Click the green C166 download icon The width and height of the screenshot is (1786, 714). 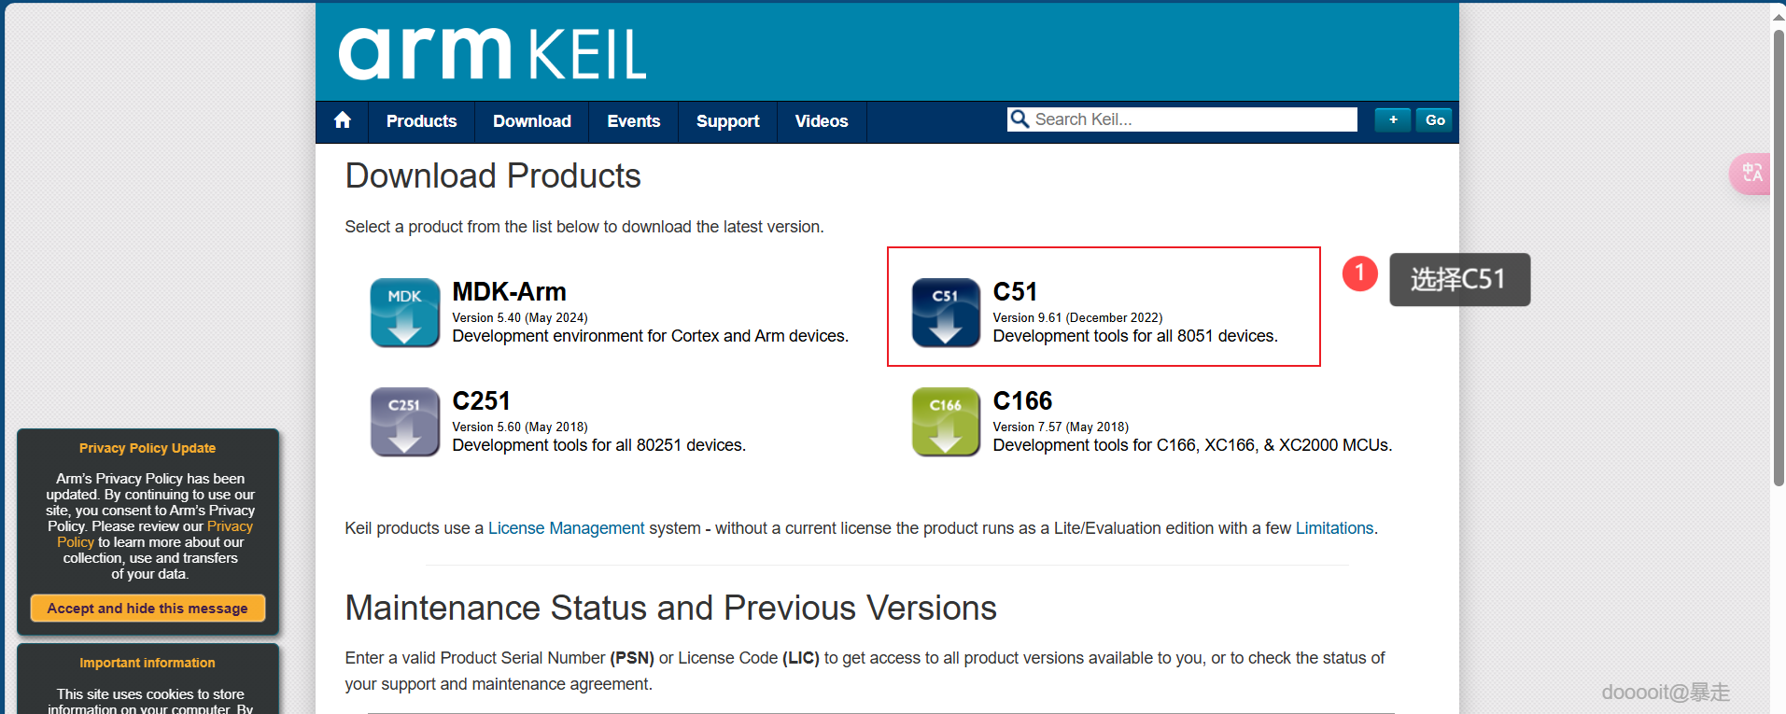pos(946,422)
